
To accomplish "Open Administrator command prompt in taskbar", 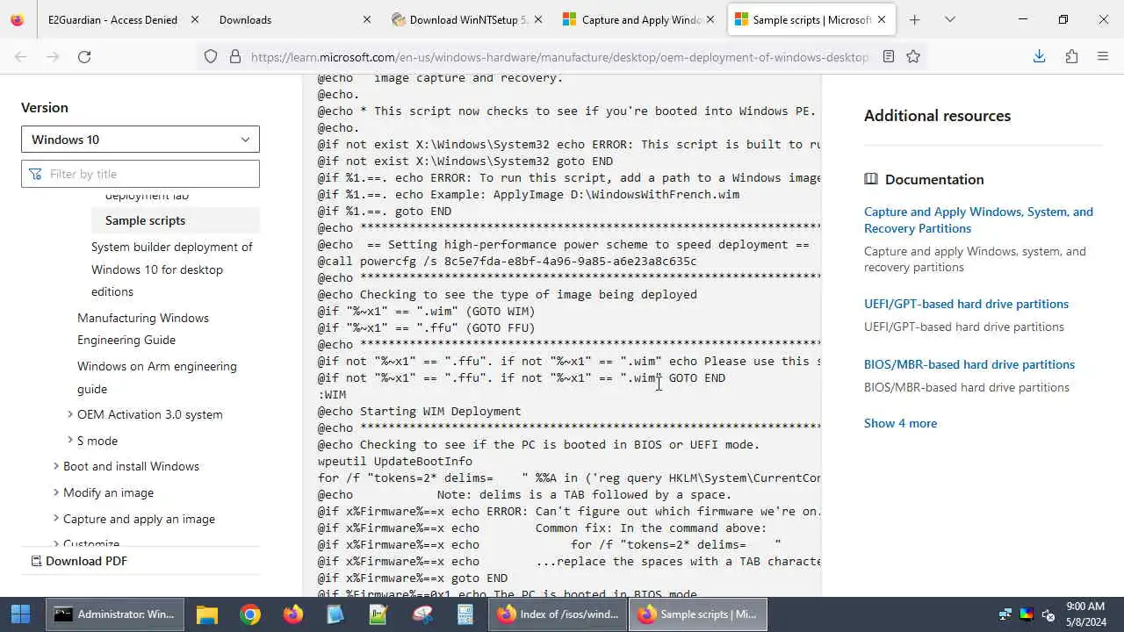I will [114, 614].
